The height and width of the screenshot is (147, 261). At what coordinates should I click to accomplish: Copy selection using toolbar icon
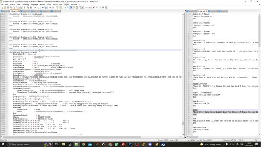[28, 7]
